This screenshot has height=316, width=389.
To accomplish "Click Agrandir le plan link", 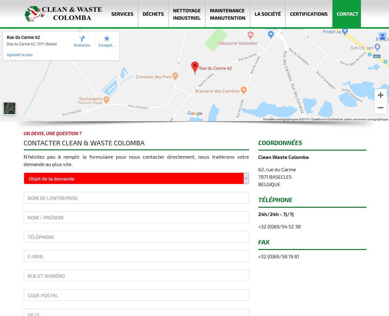I will pyautogui.click(x=20, y=55).
